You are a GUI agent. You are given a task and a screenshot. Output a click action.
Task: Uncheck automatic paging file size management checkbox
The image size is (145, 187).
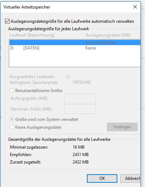click(7, 21)
